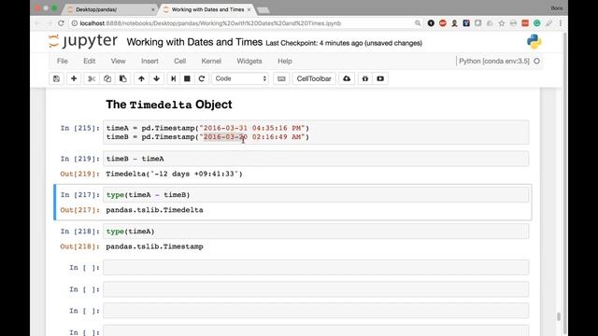Click the Jupyter logo
The image size is (598, 336).
coord(83,41)
